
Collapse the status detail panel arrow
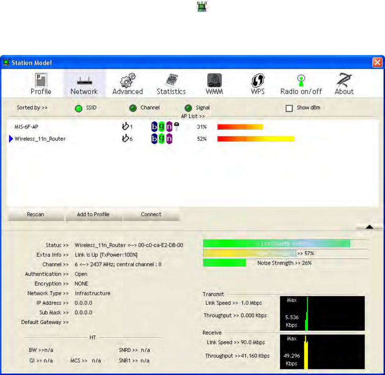(369, 227)
